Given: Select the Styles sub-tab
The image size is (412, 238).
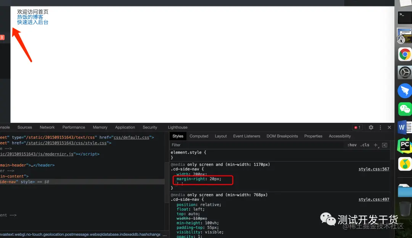Looking at the screenshot, I should point(178,136).
